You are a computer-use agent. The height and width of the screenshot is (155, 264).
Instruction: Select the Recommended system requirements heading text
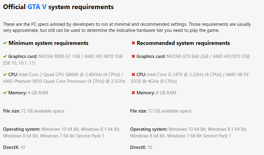(183, 43)
